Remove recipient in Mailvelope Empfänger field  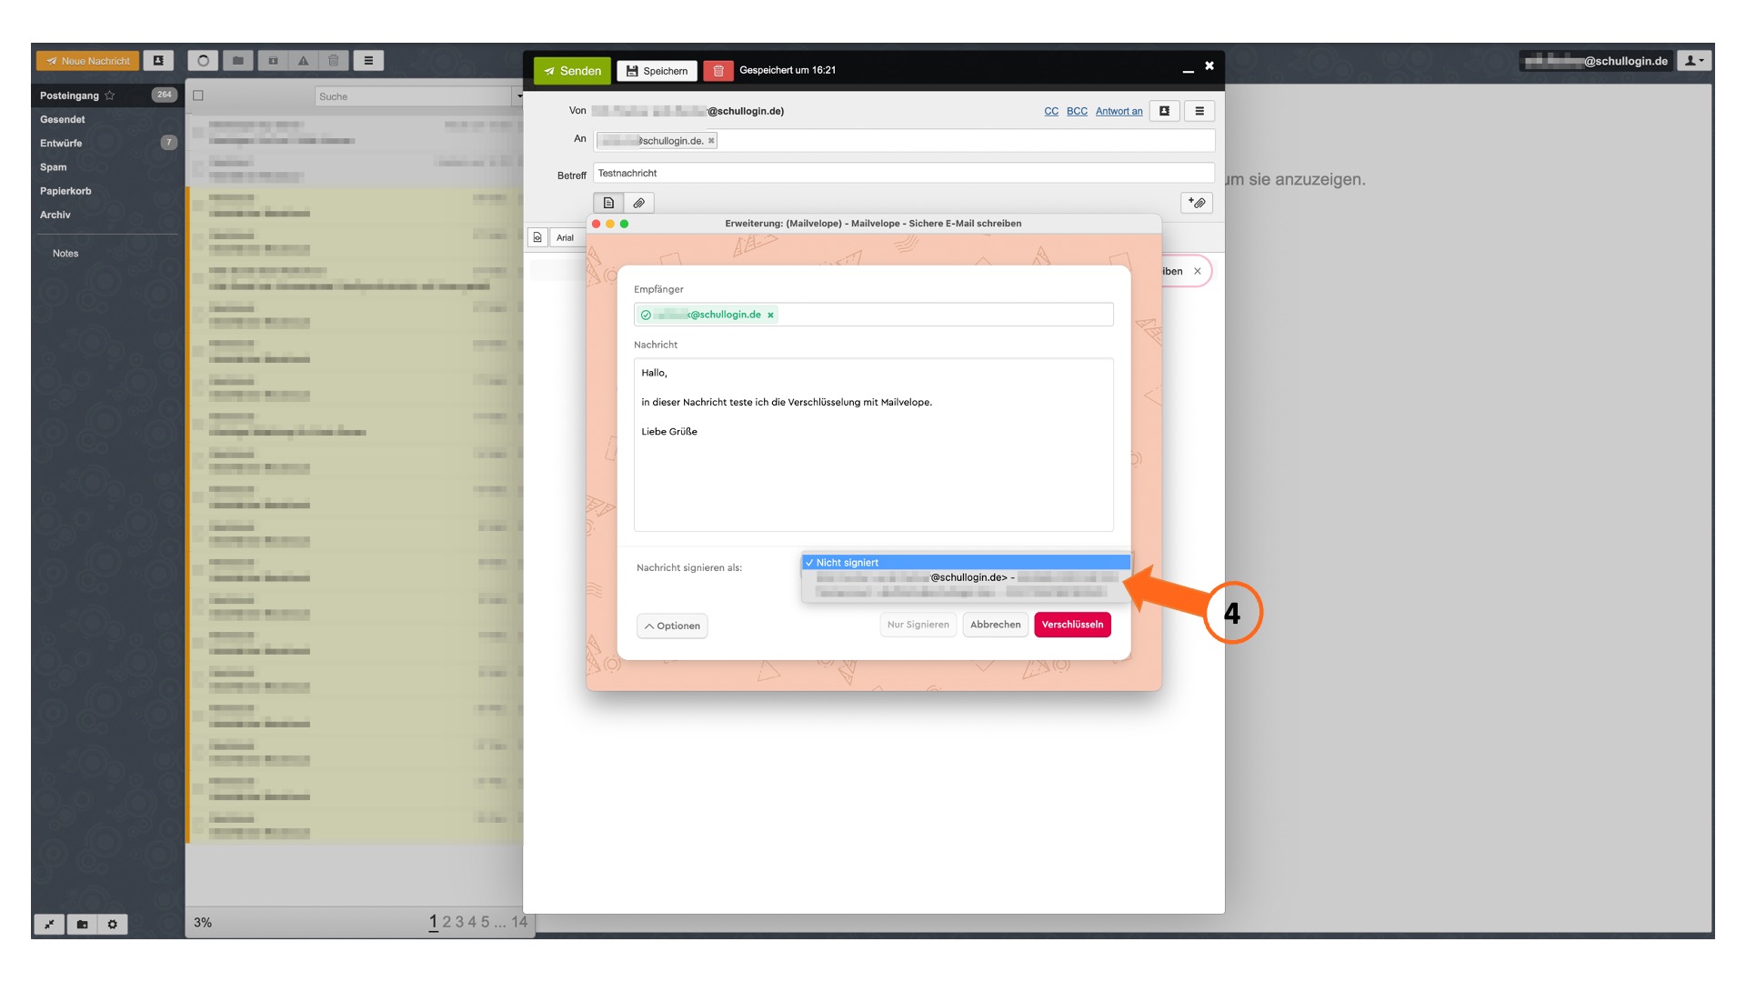770,316
